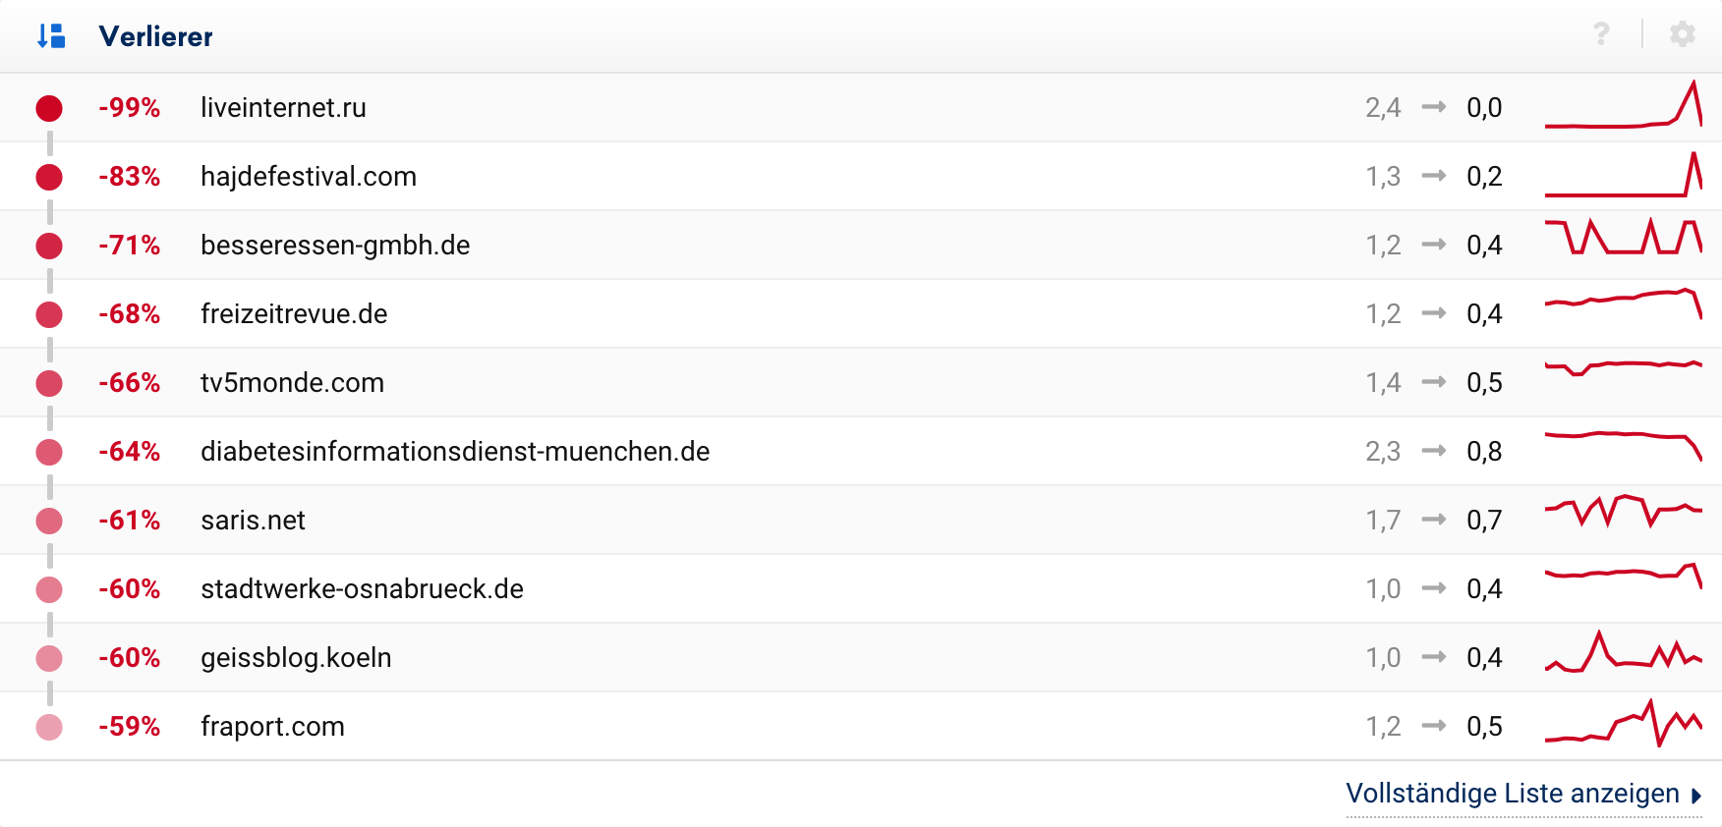The height and width of the screenshot is (827, 1722).
Task: Open the help question mark icon
Action: [1601, 34]
